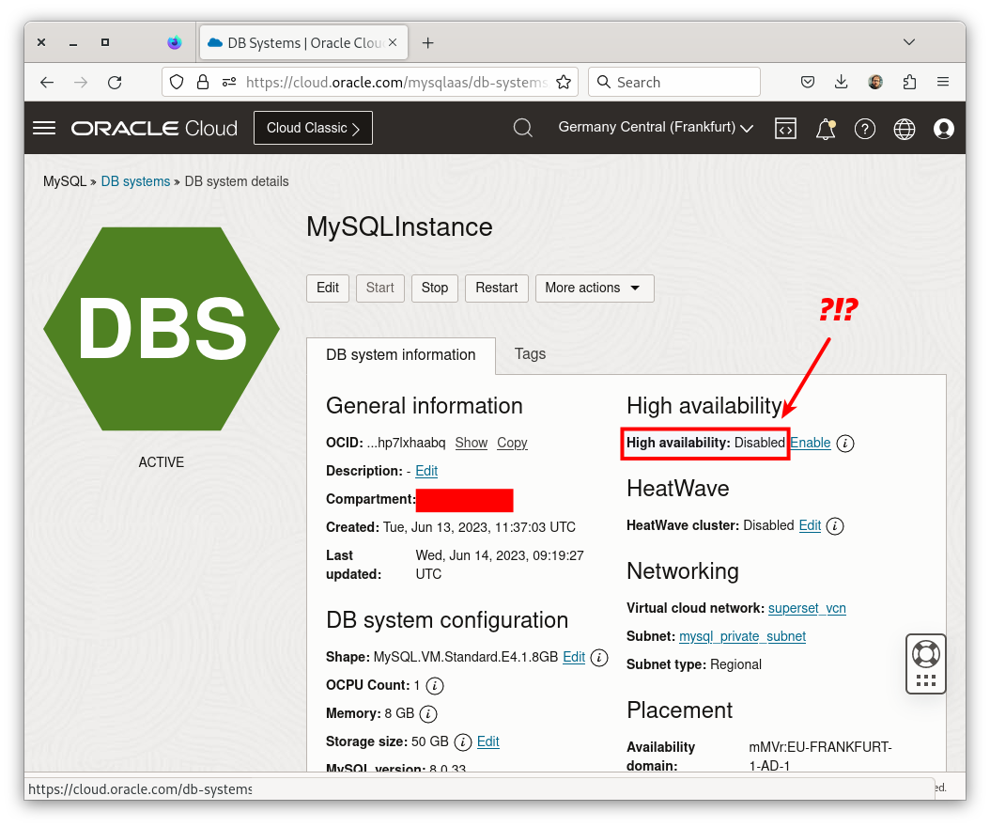Click the Firefox account avatar in toolbar
The height and width of the screenshot is (827, 990).
[875, 82]
